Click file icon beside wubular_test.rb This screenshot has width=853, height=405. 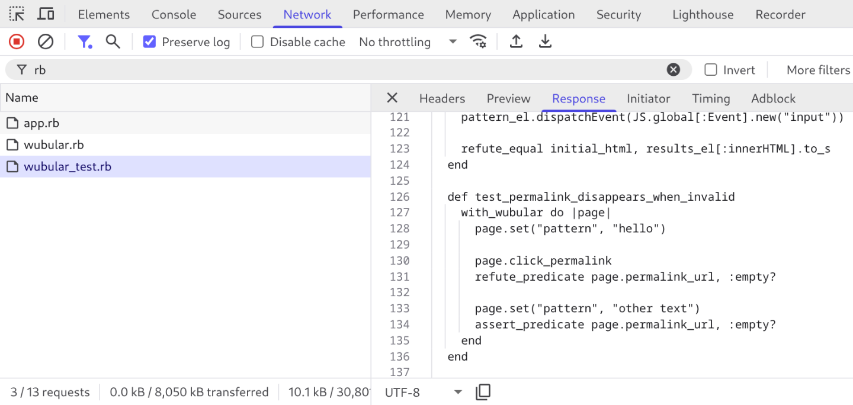[x=12, y=167]
